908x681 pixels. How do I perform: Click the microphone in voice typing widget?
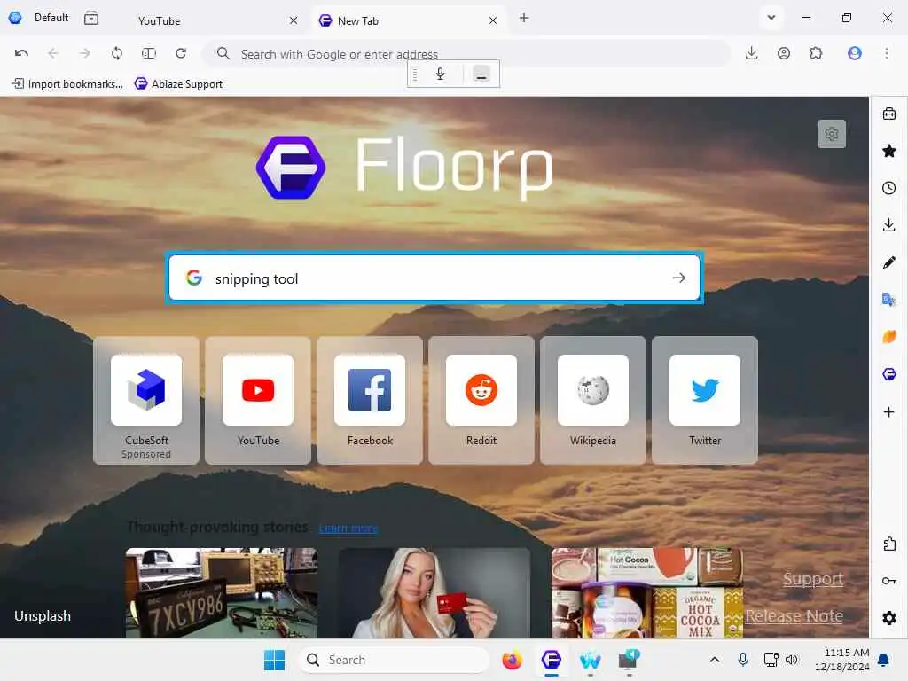point(440,74)
